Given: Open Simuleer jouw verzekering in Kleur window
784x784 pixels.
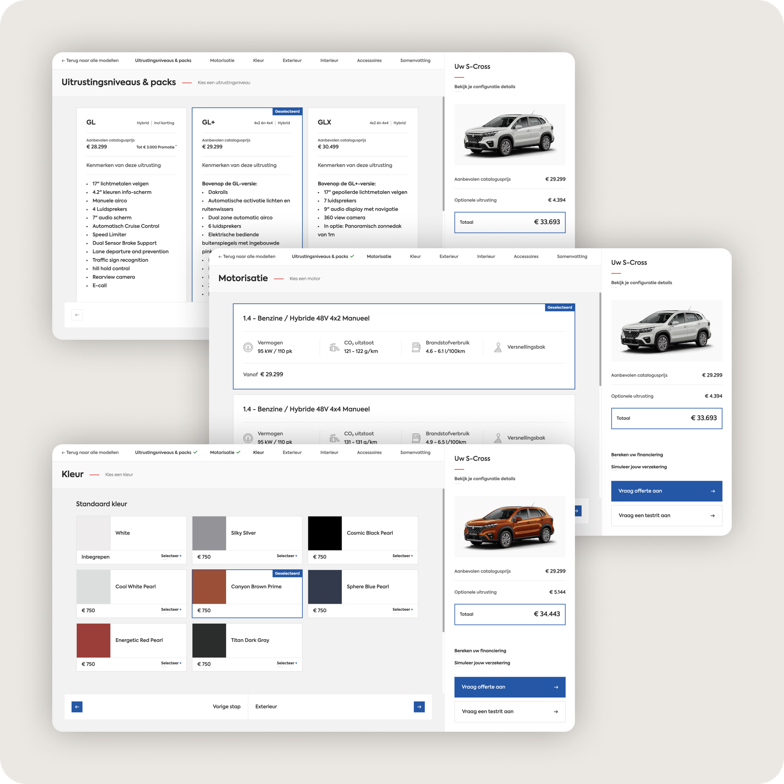Looking at the screenshot, I should [482, 663].
